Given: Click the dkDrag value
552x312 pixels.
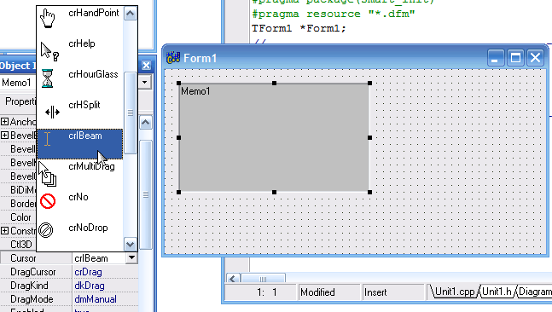Looking at the screenshot, I should click(x=90, y=286).
